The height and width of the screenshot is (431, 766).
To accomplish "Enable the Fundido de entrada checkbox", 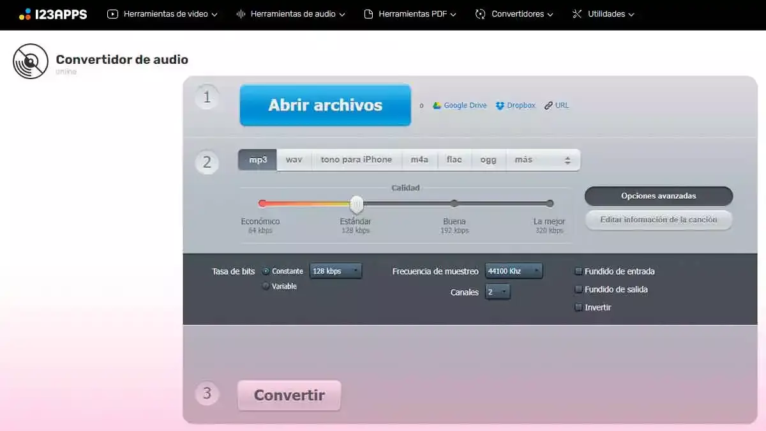I will pyautogui.click(x=578, y=271).
